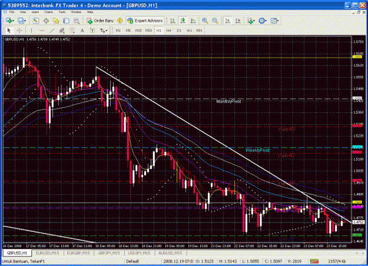Zoom out of the chart
This screenshot has height=266, width=368.
coord(215,21)
